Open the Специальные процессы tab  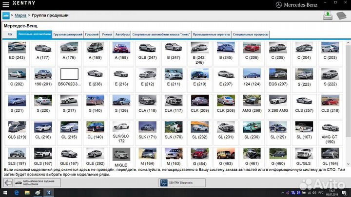[x=251, y=35]
